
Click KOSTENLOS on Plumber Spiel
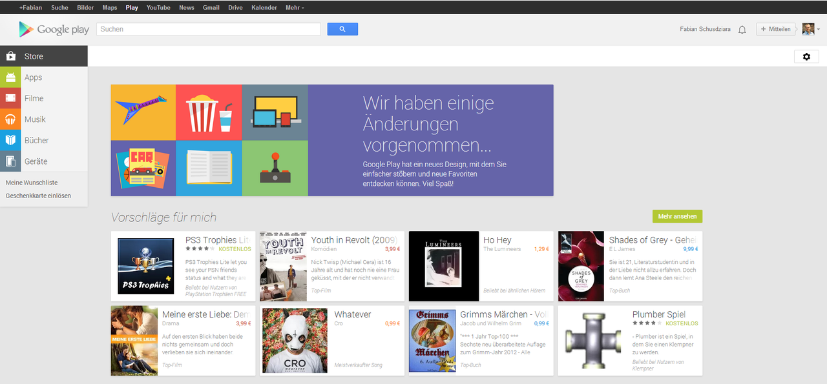point(682,323)
